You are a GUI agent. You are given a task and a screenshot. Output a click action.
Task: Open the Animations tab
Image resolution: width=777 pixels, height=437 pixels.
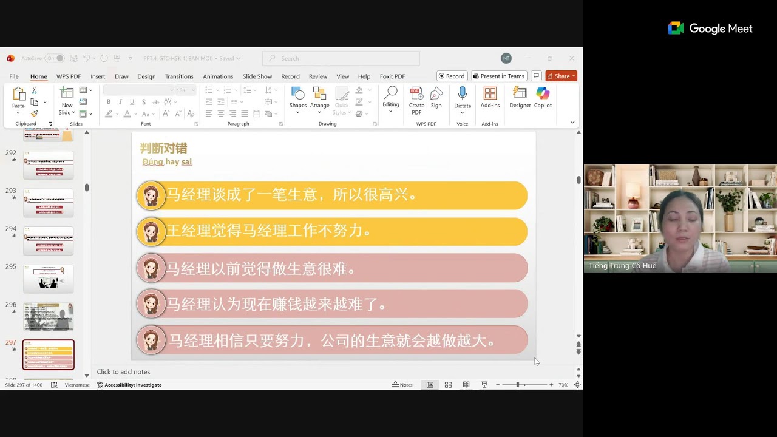point(218,76)
